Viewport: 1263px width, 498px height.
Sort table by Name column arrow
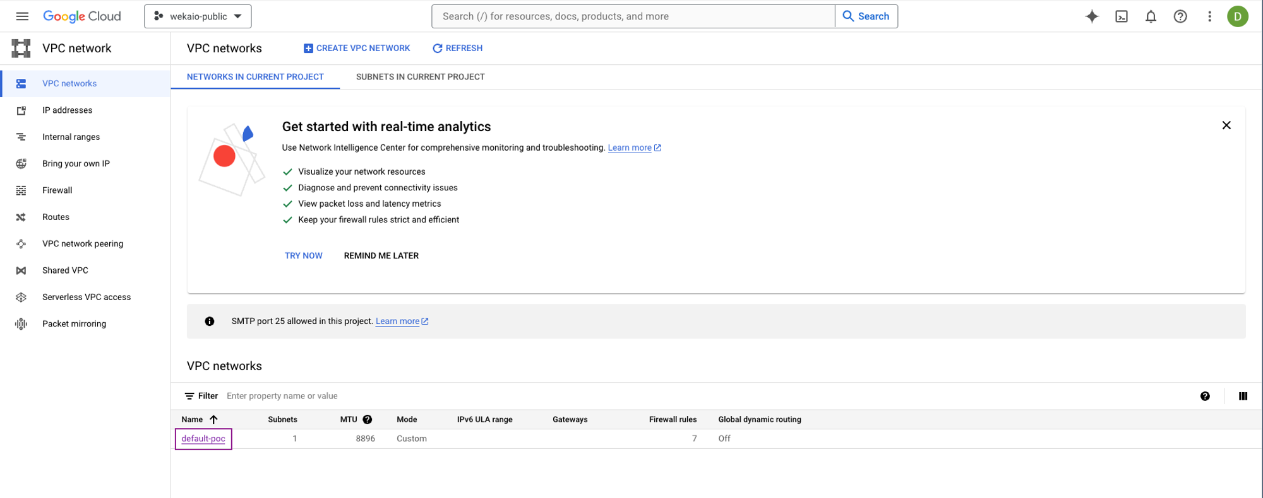coord(213,419)
